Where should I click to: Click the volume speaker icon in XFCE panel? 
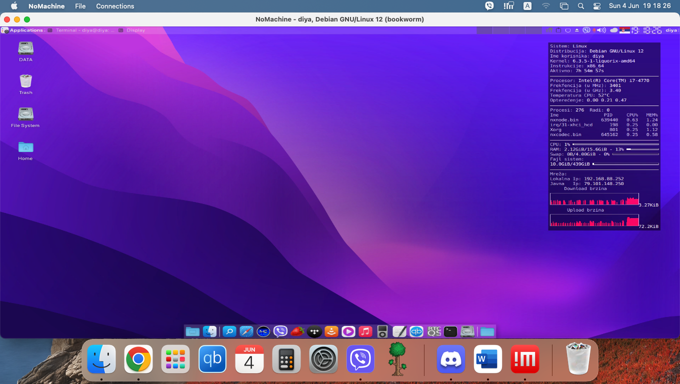(x=601, y=30)
